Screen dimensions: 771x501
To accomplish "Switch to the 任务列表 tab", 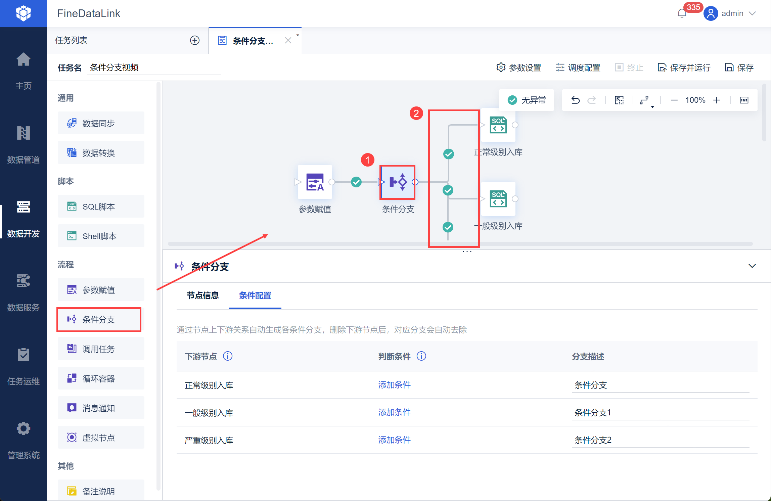I will [71, 40].
